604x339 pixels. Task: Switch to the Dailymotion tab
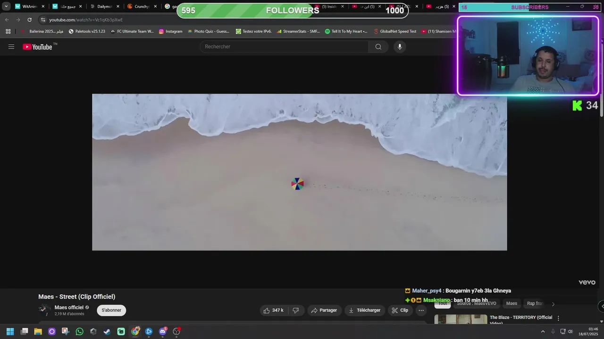105,7
